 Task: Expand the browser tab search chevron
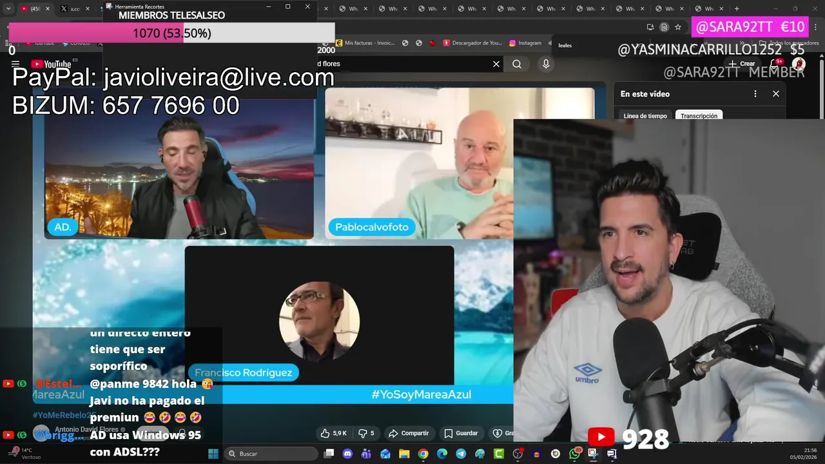coord(8,8)
